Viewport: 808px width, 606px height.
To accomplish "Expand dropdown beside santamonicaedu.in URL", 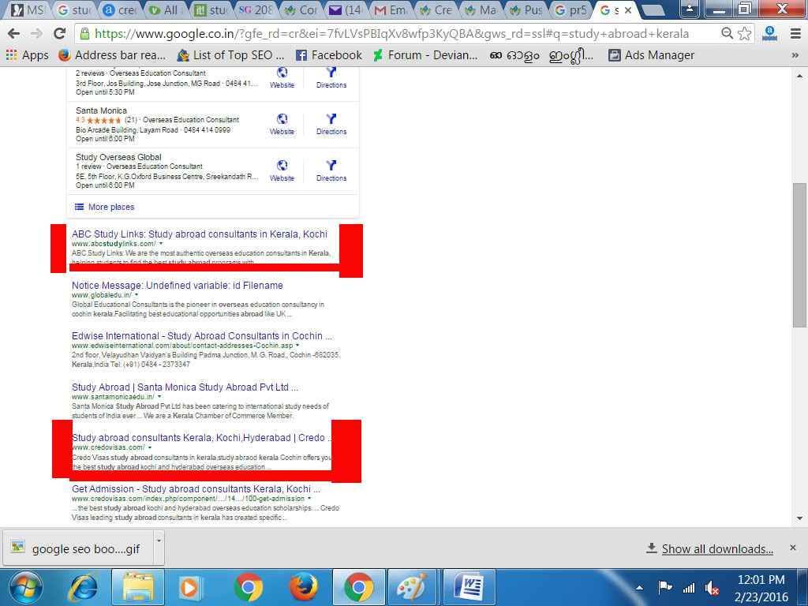I will coord(159,398).
